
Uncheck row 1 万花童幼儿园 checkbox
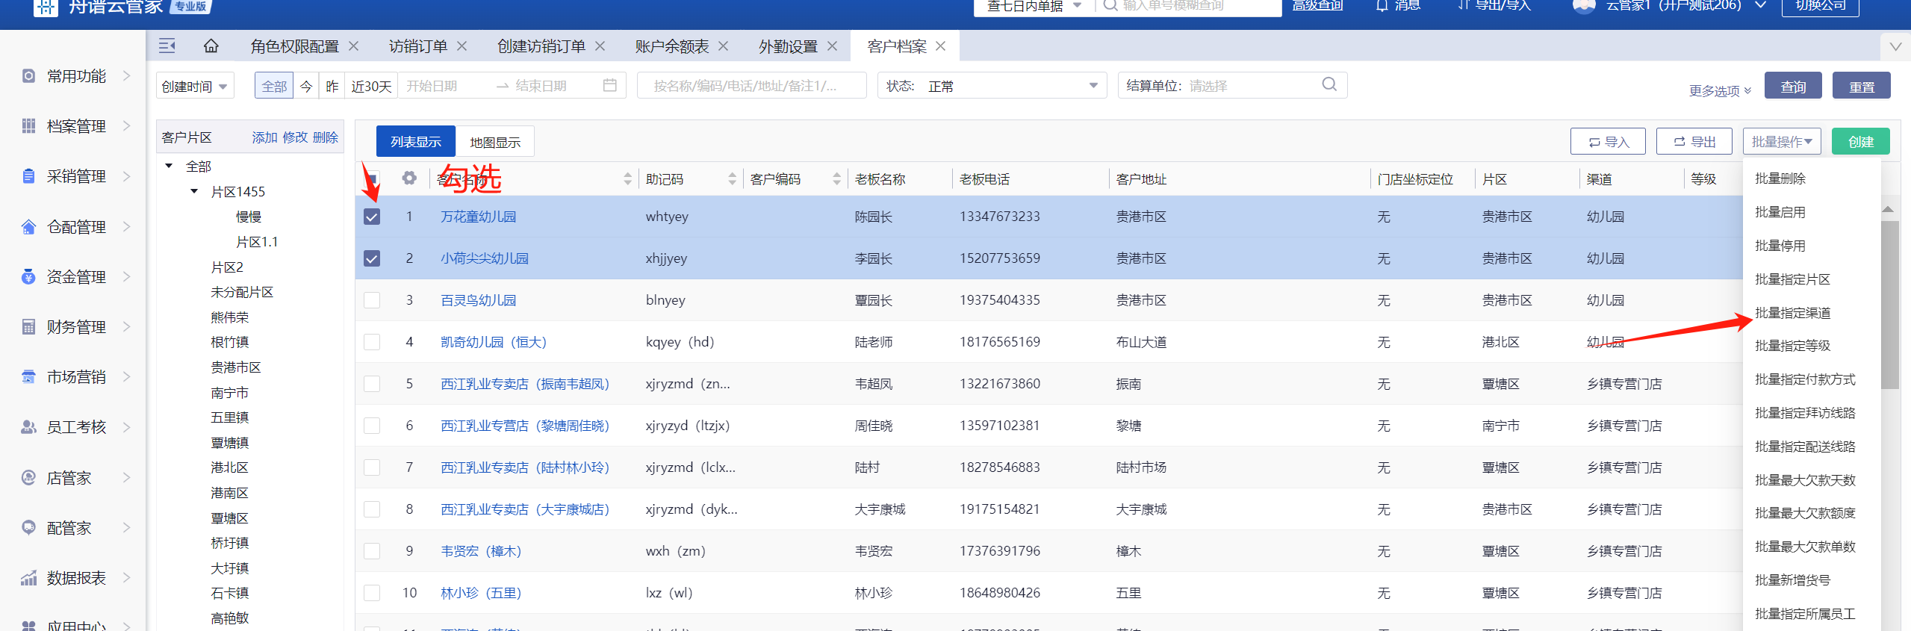(372, 217)
